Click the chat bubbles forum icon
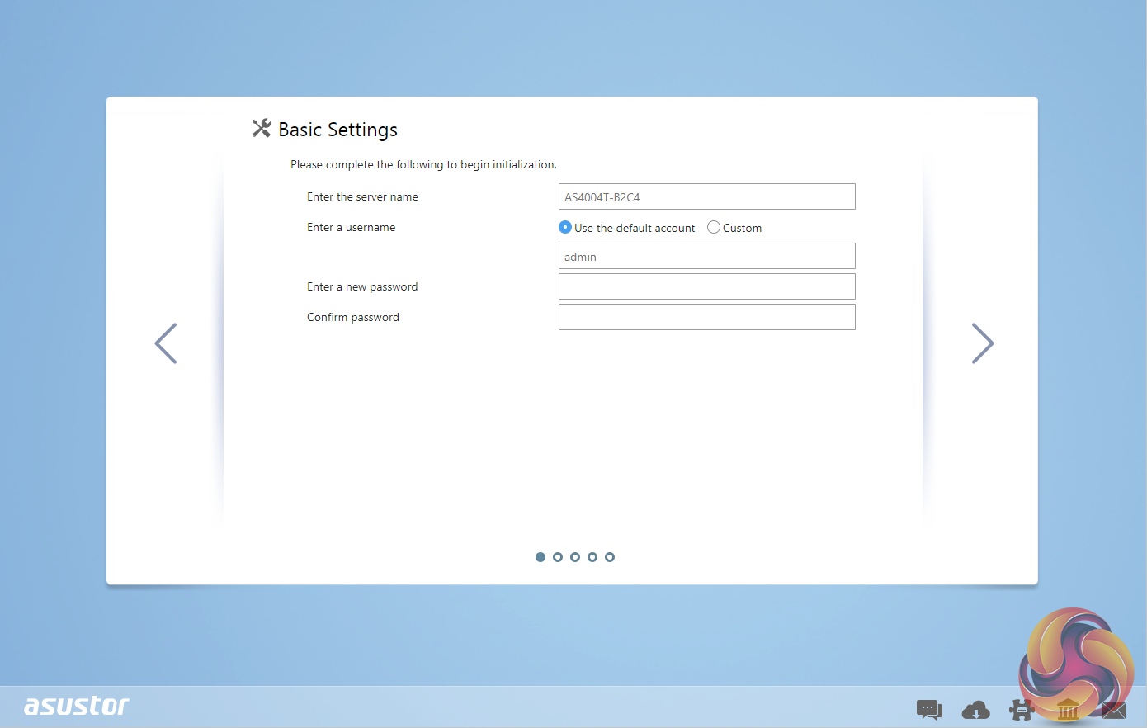This screenshot has width=1147, height=728. 929,710
